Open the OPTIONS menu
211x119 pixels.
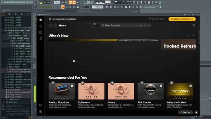[x=22, y=2]
